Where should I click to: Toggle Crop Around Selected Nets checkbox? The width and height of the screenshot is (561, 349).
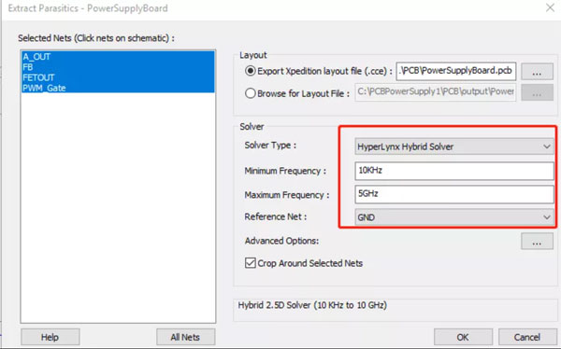pos(251,263)
